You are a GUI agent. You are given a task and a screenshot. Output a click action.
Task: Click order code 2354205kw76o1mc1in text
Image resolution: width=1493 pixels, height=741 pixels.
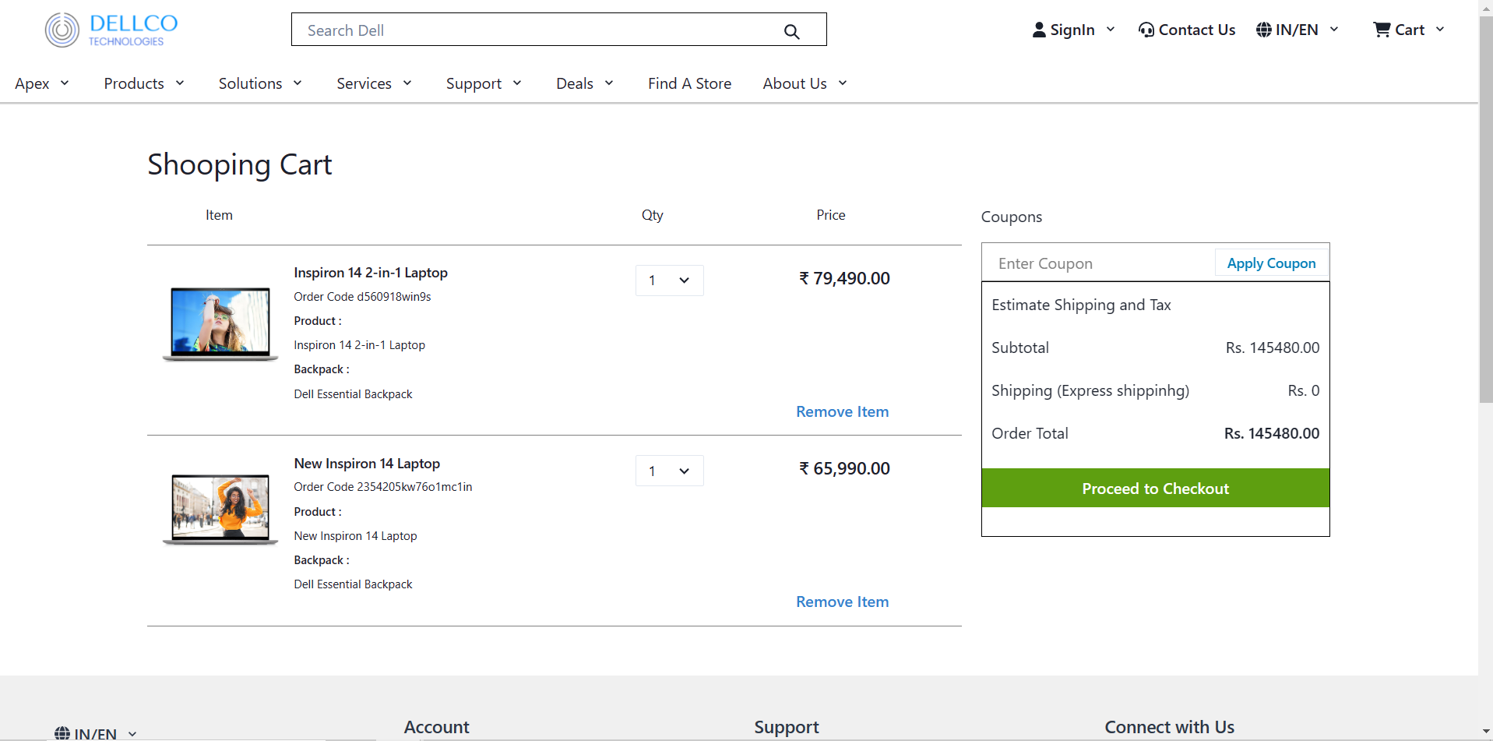pos(383,487)
